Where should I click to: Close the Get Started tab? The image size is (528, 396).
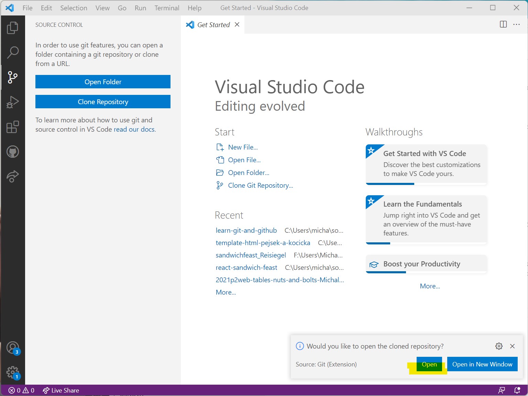pyautogui.click(x=237, y=24)
